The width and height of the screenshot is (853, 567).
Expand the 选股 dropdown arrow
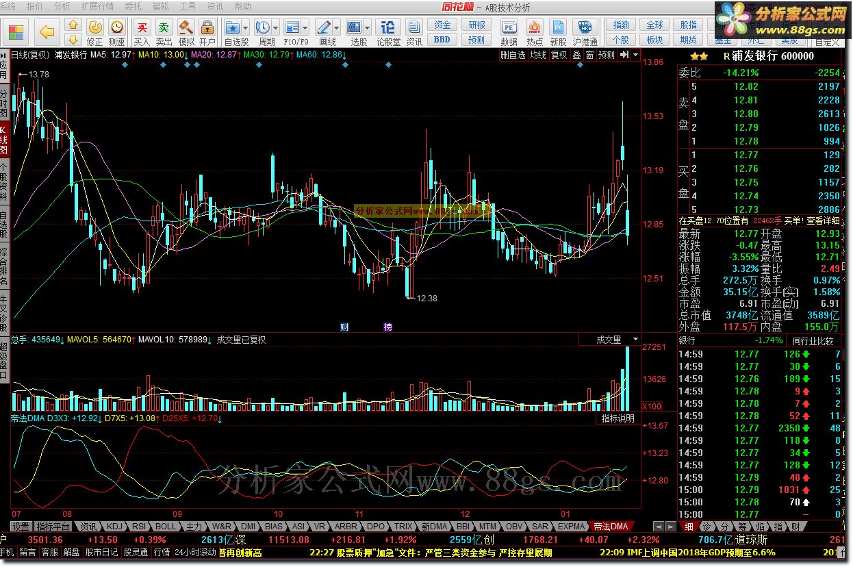tap(367, 28)
